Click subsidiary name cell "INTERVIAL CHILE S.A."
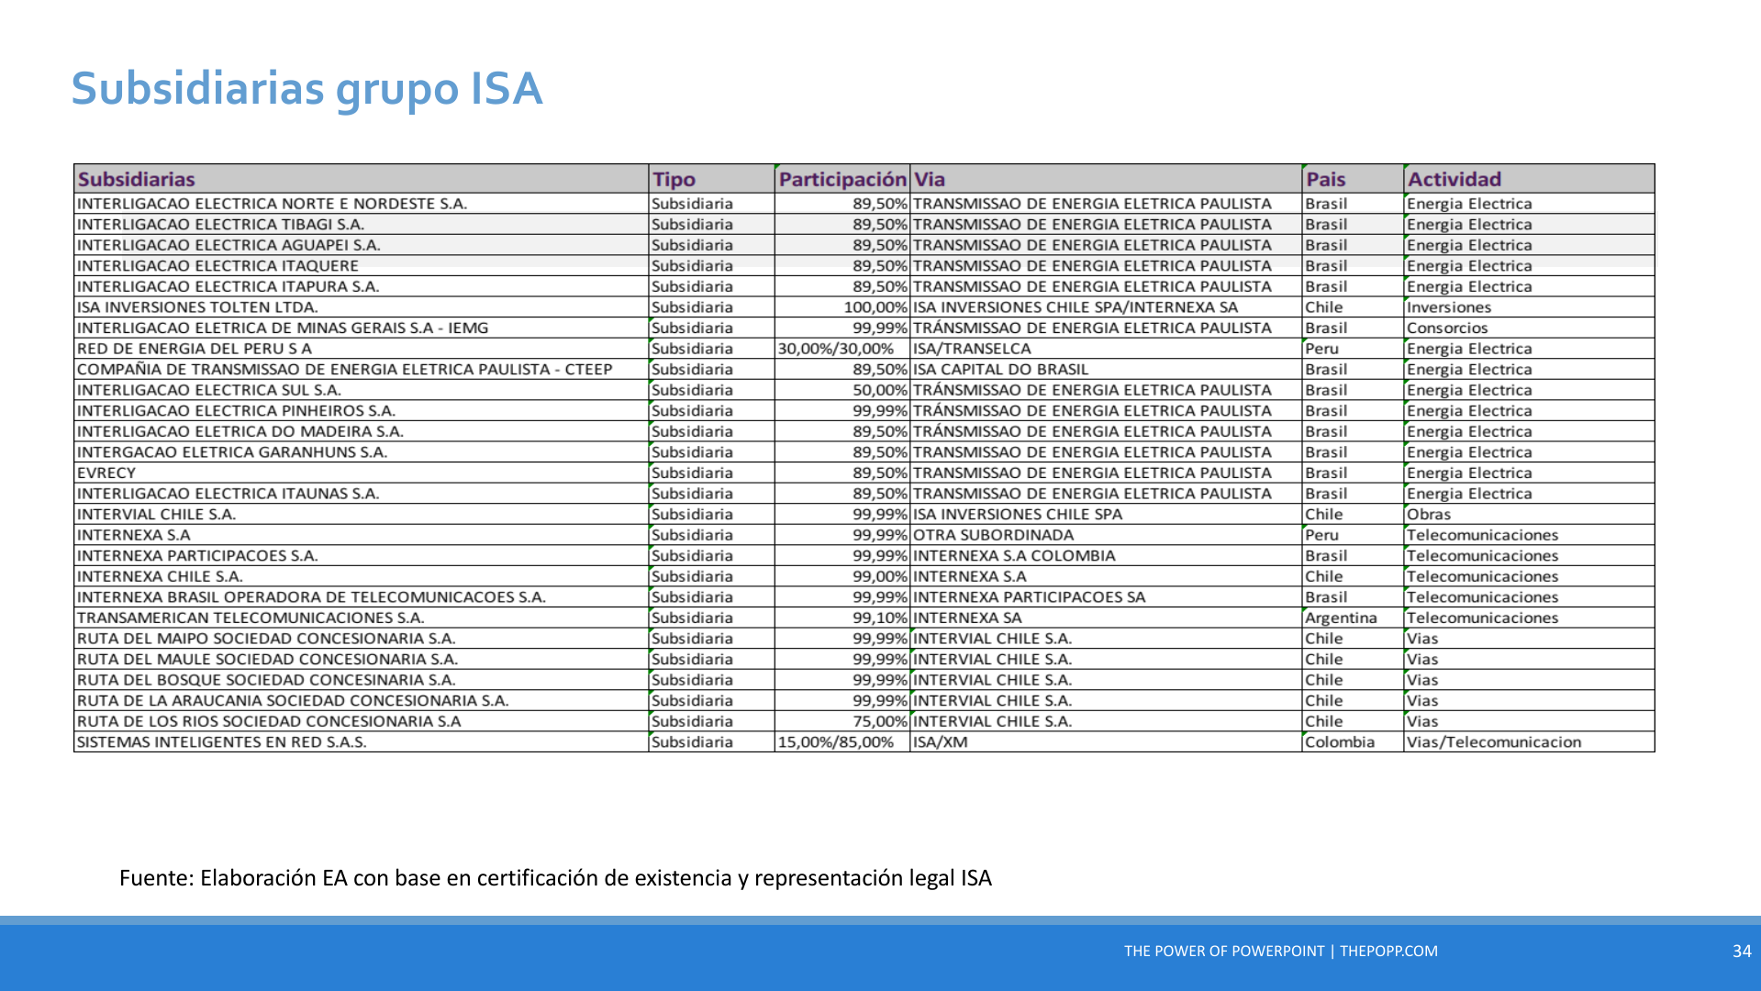This screenshot has height=991, width=1761. coord(362,515)
